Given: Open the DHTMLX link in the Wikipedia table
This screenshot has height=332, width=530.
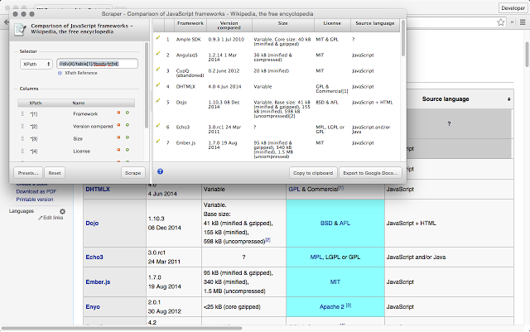Looking at the screenshot, I should click(98, 190).
